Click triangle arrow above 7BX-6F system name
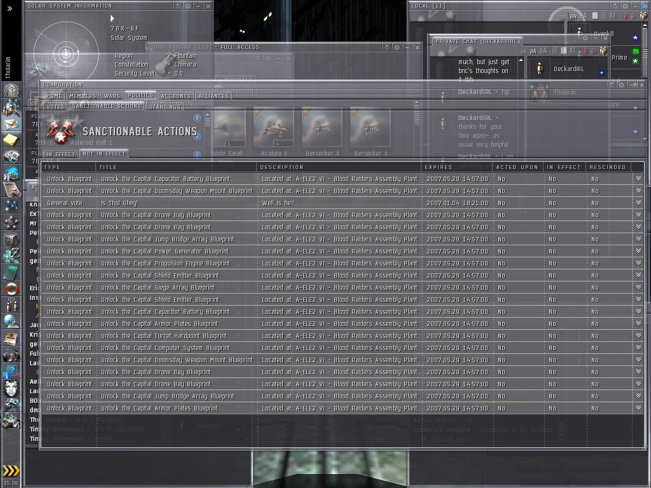651x488 pixels. tap(112, 18)
